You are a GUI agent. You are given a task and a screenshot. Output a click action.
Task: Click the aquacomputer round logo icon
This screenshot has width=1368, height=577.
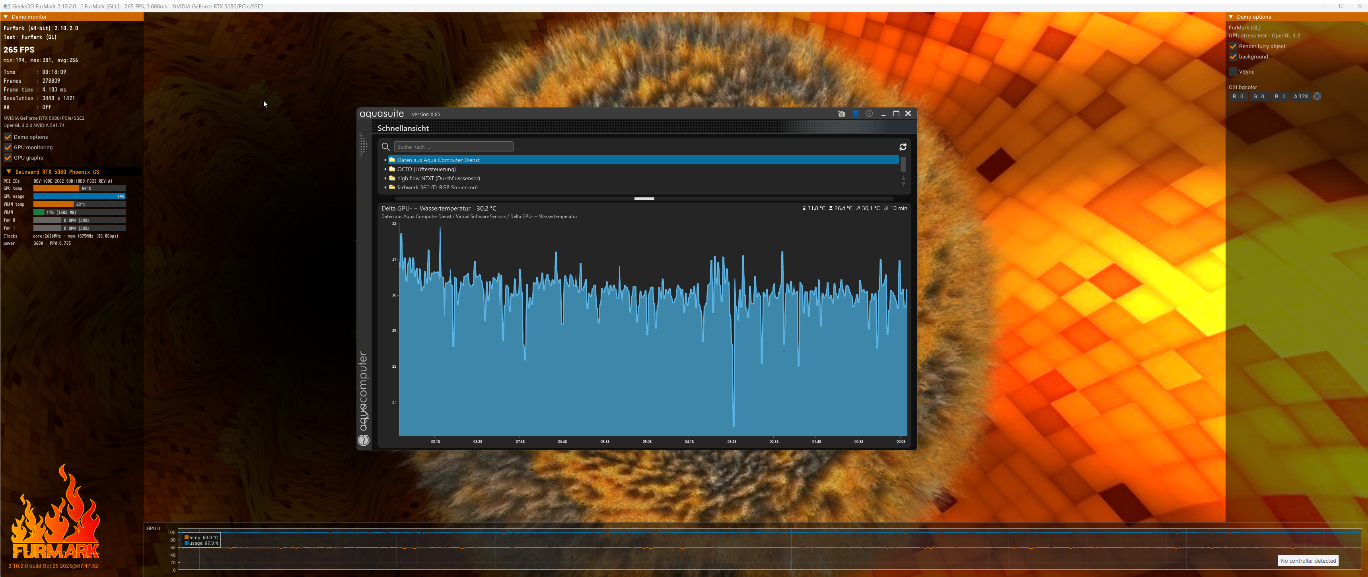364,440
